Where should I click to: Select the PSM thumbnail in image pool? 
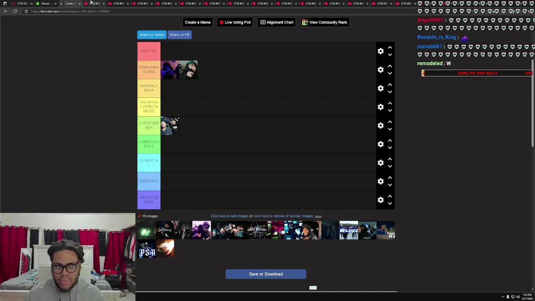pyautogui.click(x=147, y=249)
